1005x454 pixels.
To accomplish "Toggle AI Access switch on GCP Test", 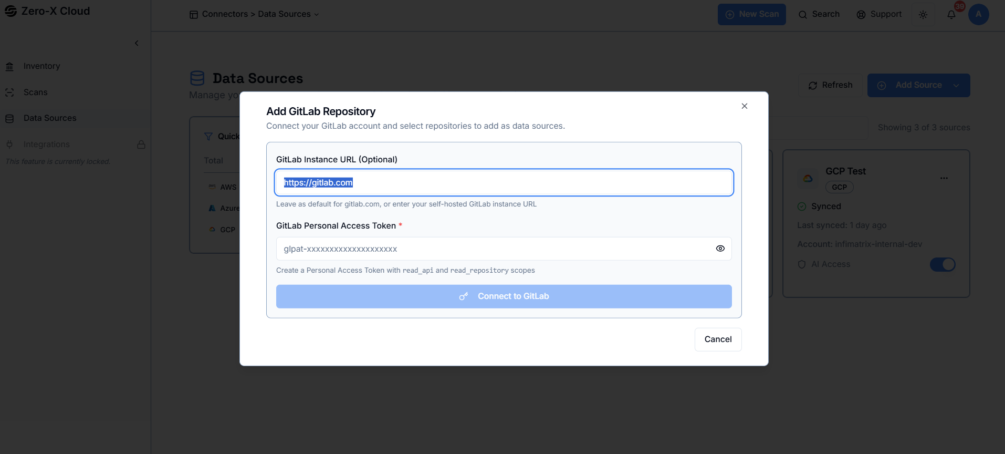I will point(943,264).
